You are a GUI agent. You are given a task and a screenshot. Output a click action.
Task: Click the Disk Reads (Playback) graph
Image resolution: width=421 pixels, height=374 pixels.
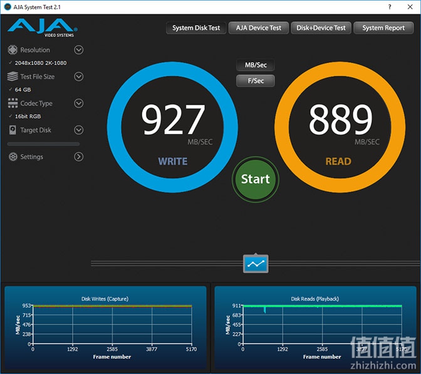pos(316,327)
